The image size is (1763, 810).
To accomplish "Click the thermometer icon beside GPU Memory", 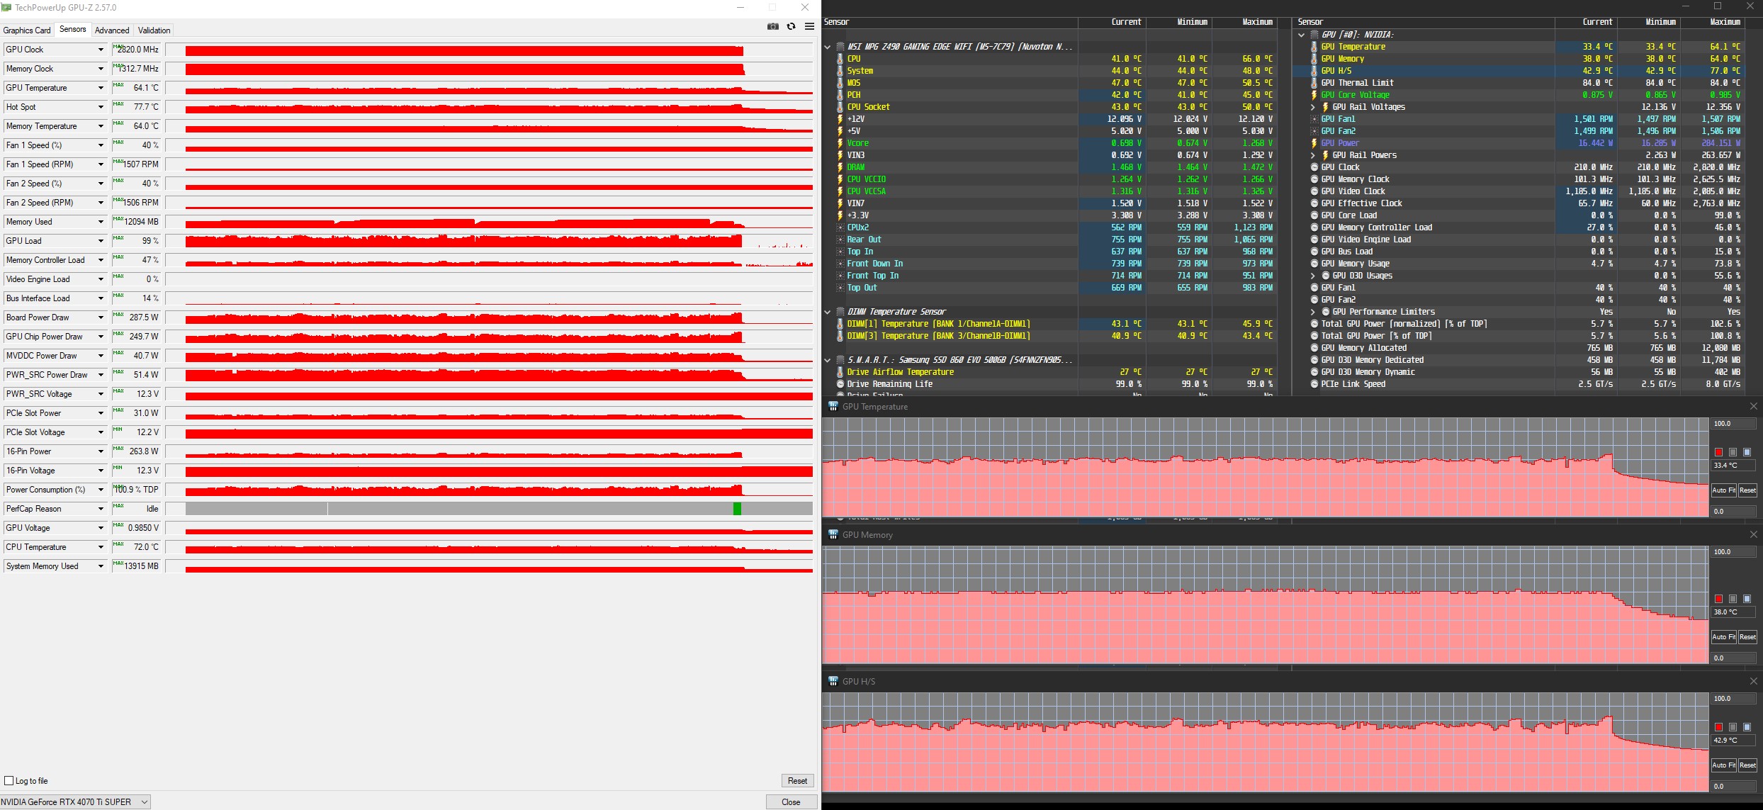I will coord(1314,59).
